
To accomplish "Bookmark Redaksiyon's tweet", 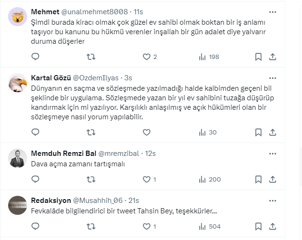I will pos(258,227).
